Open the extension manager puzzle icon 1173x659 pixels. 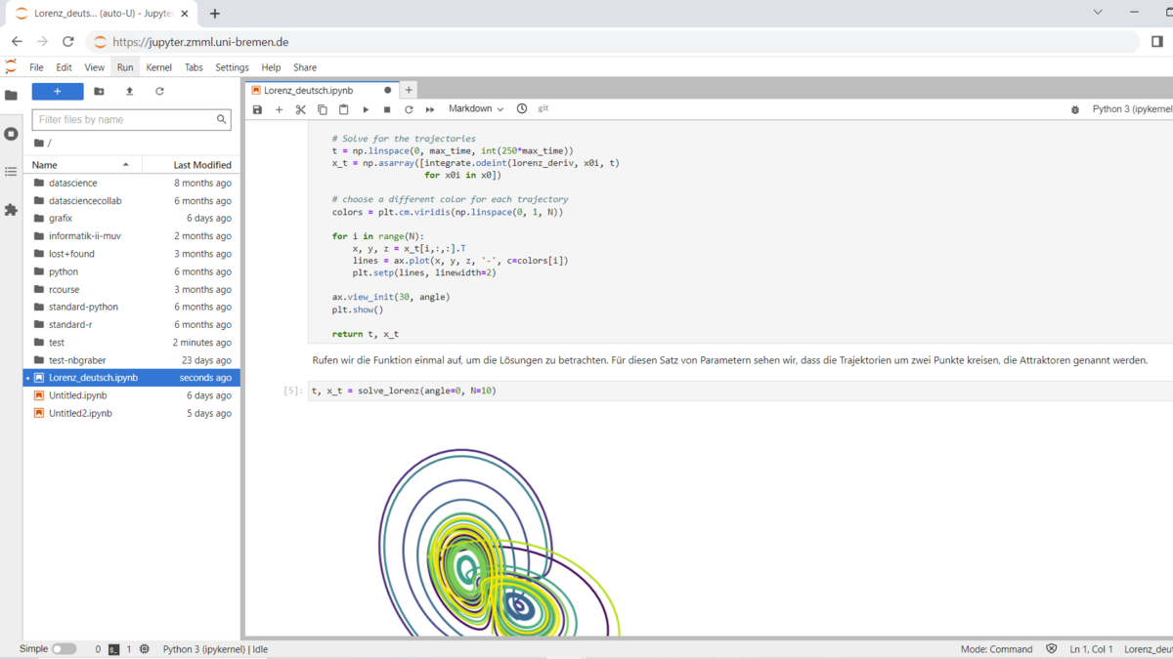click(11, 210)
